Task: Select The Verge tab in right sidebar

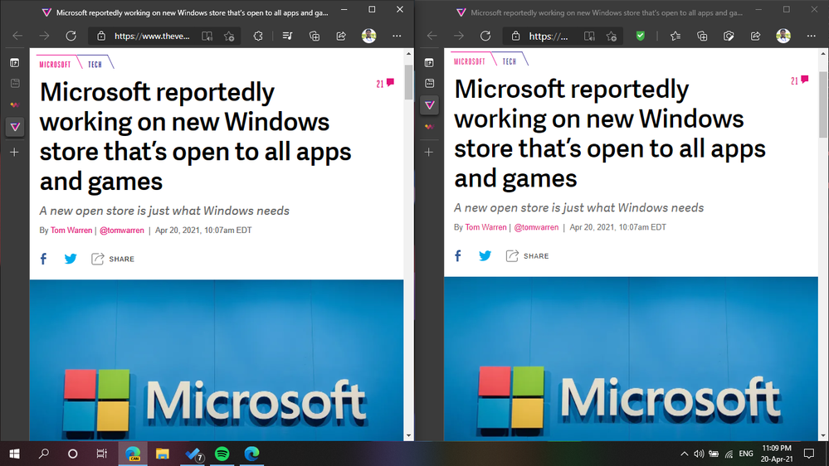Action: pos(429,104)
